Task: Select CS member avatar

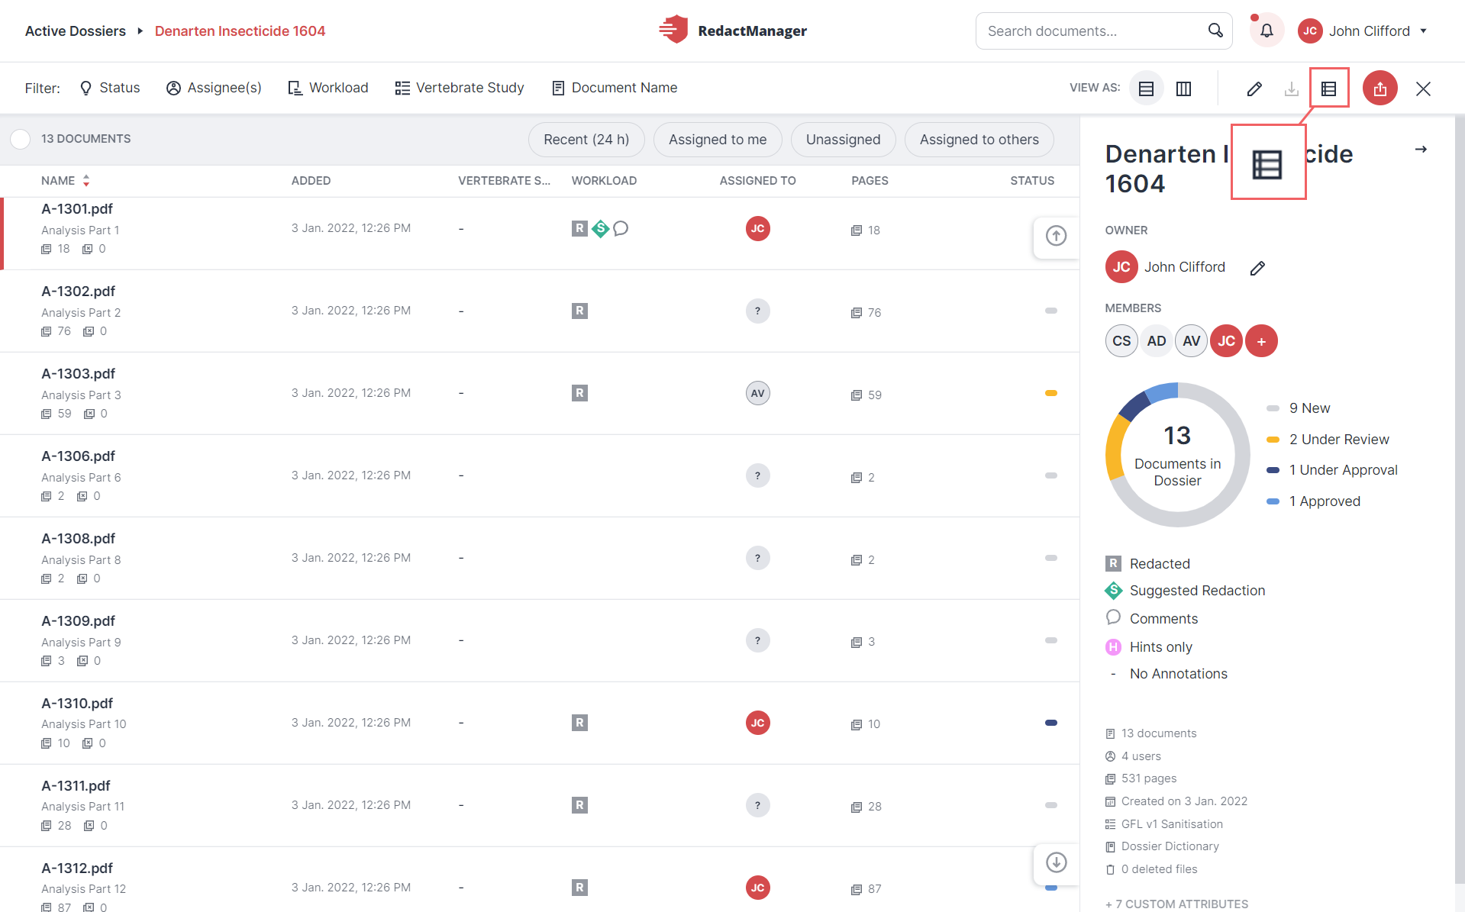Action: pos(1121,341)
